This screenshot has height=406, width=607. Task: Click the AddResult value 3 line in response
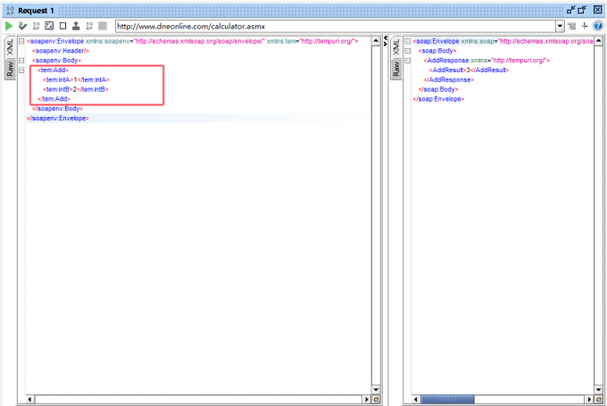click(x=469, y=70)
